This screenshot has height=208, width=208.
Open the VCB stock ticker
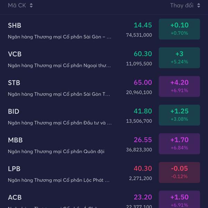(15, 54)
